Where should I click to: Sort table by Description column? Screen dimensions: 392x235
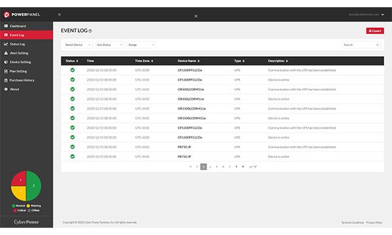[x=278, y=61]
